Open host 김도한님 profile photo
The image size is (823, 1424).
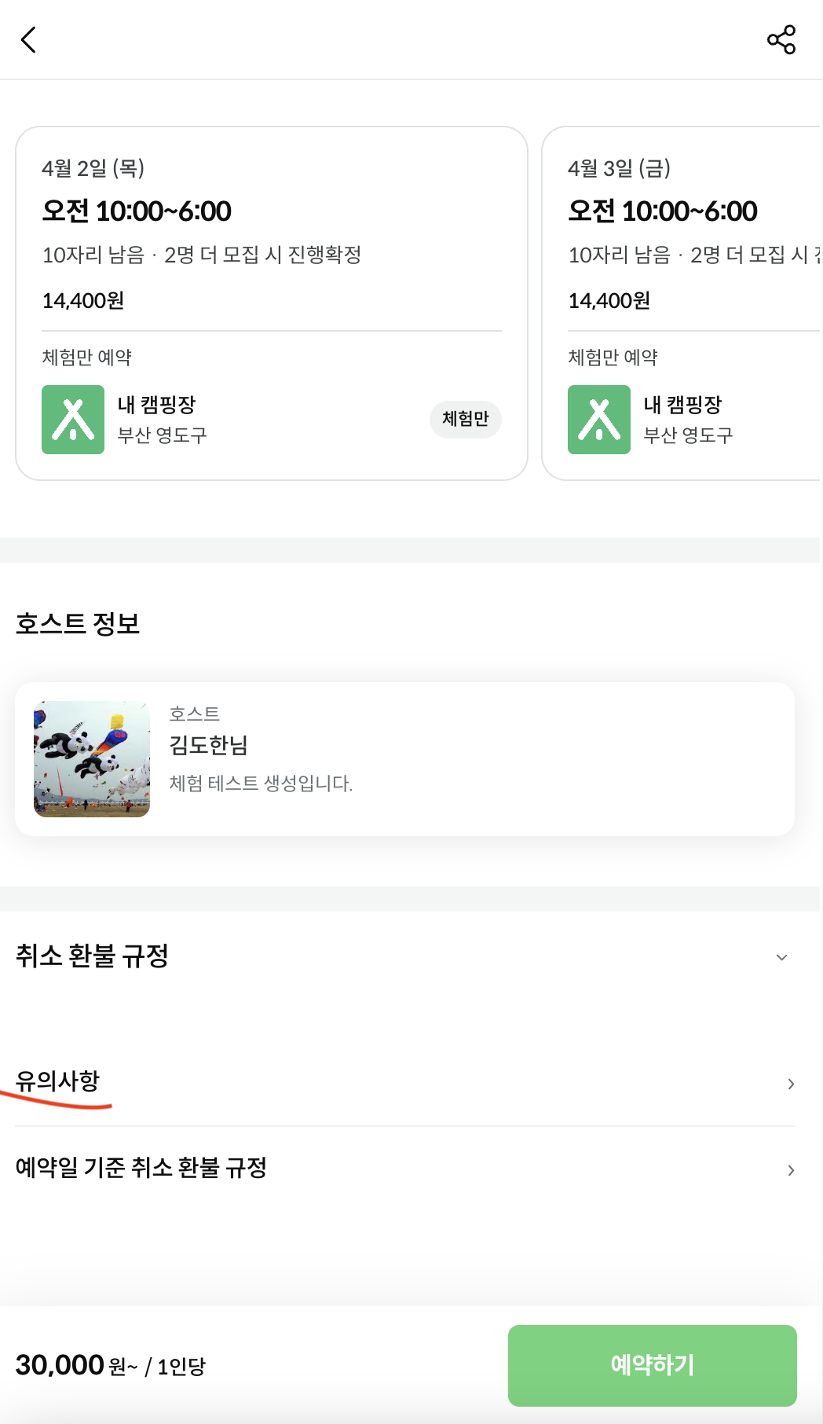92,759
